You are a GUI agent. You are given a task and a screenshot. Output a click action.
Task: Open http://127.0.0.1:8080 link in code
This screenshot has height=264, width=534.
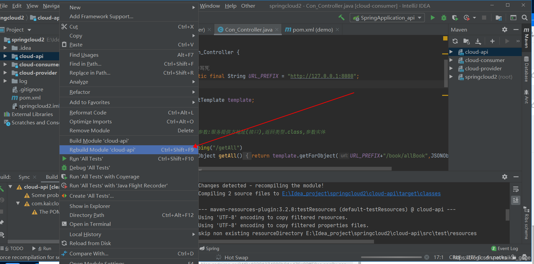322,76
